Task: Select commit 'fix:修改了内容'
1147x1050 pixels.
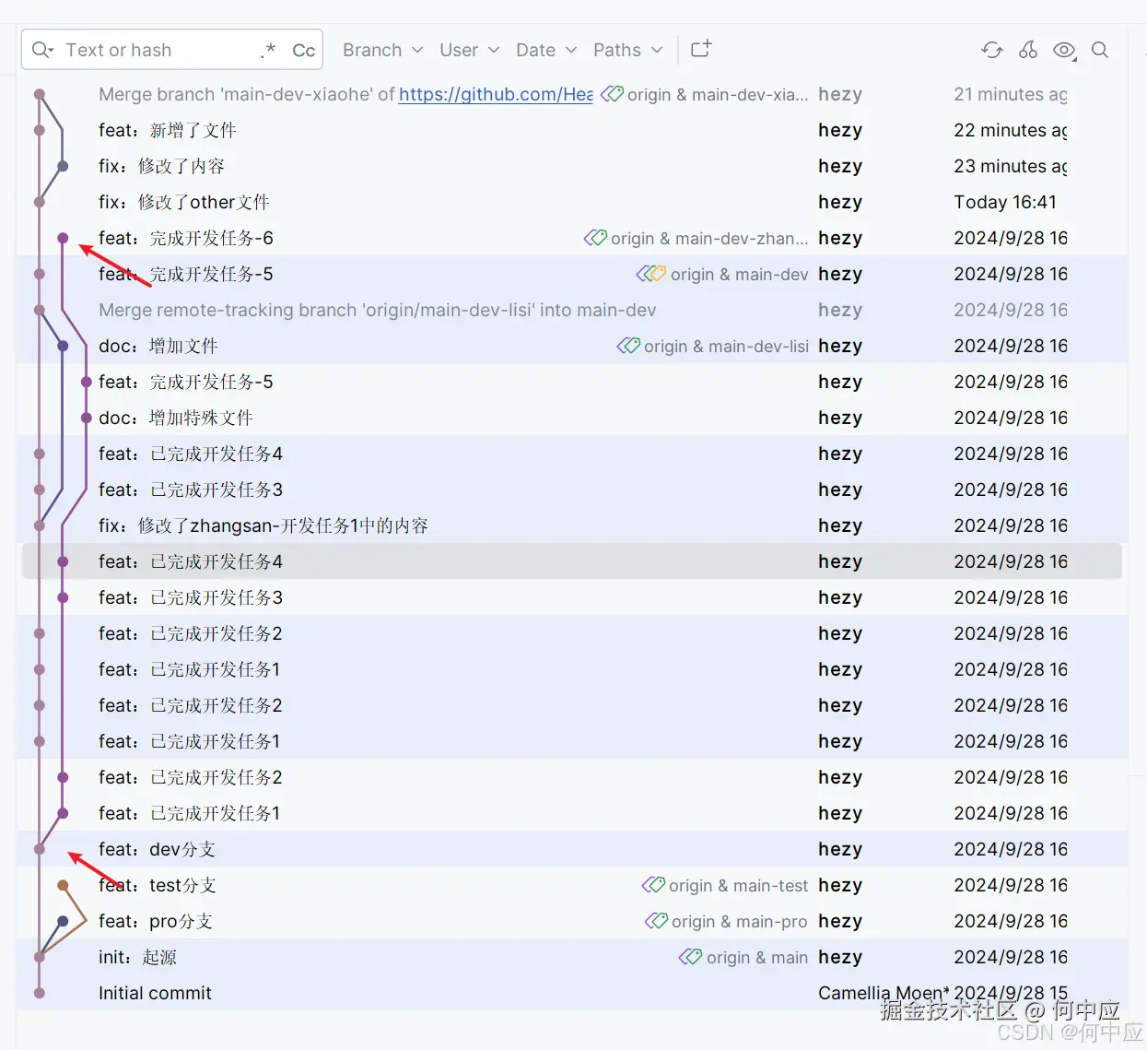Action: coord(571,166)
